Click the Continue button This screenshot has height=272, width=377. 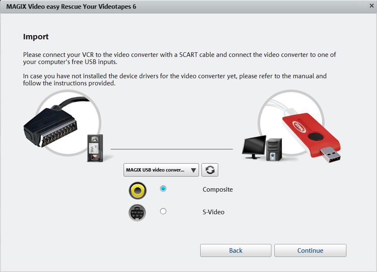pos(310,250)
